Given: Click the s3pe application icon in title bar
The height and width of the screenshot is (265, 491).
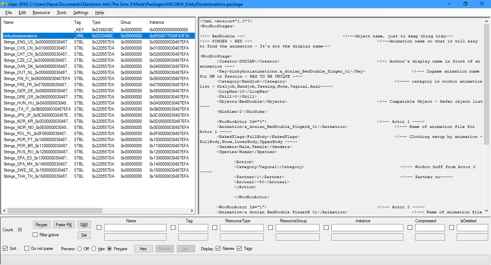Looking at the screenshot, I should click(x=4, y=4).
